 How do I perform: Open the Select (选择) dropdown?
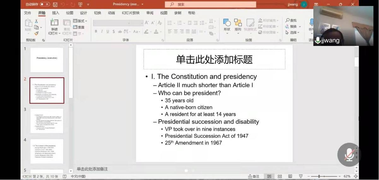(x=293, y=32)
